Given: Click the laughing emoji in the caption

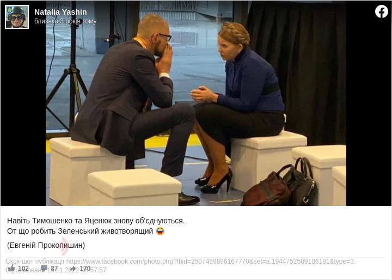Looking at the screenshot, I should coord(160,231).
